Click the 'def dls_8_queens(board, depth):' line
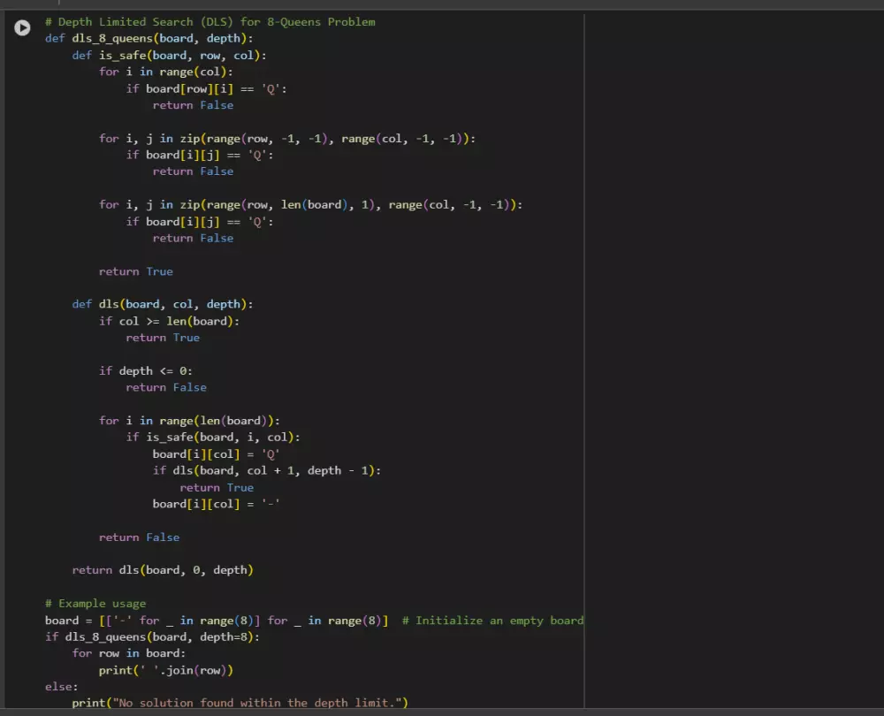 click(x=149, y=38)
